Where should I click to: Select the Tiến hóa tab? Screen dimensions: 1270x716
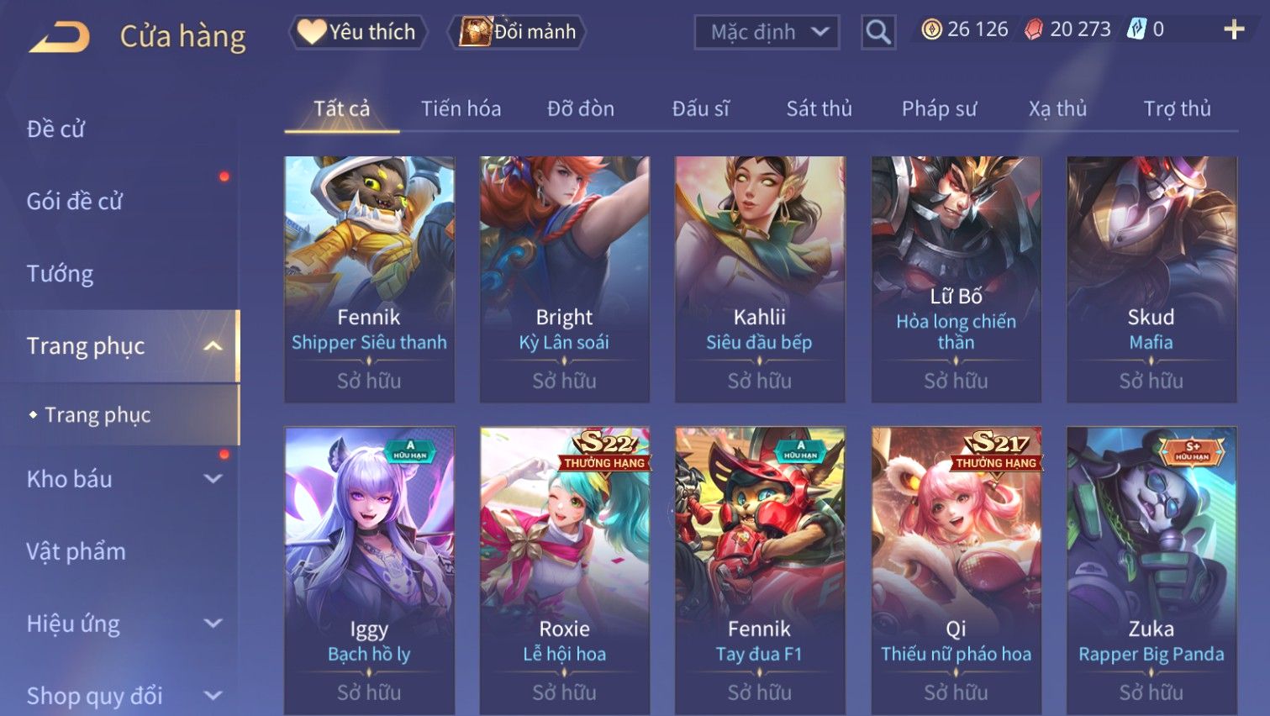pyautogui.click(x=461, y=108)
